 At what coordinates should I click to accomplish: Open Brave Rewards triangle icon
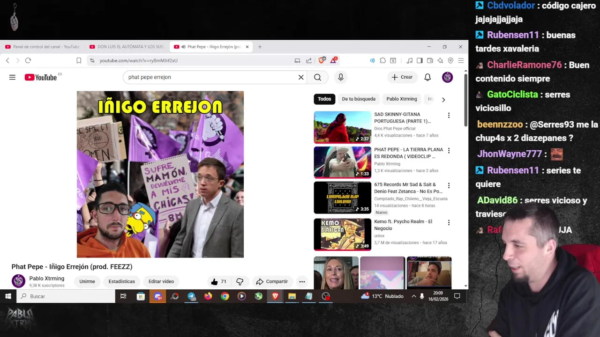coord(333,60)
